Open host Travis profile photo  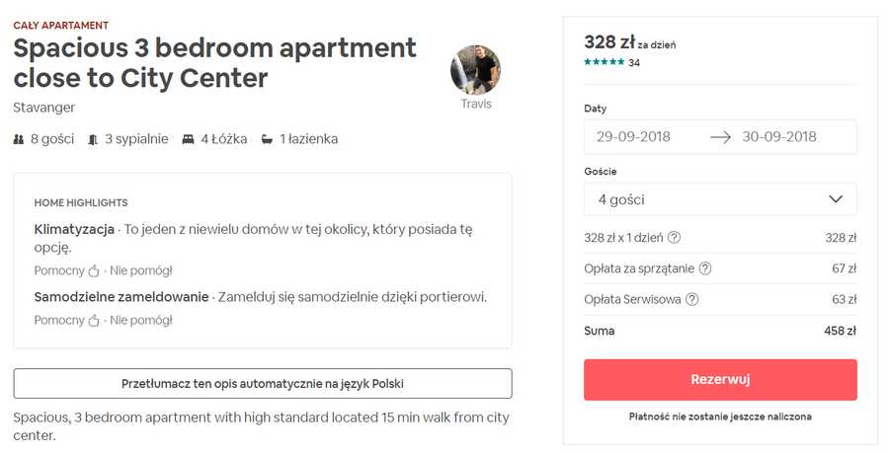click(475, 70)
